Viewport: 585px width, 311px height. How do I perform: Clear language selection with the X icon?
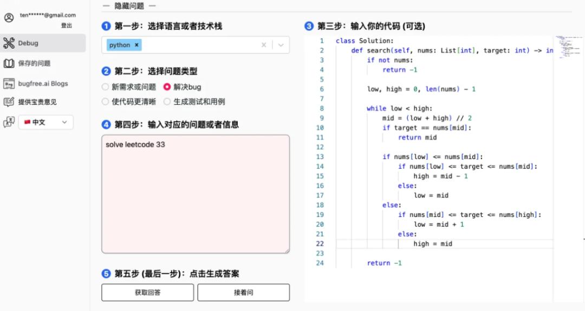point(264,45)
